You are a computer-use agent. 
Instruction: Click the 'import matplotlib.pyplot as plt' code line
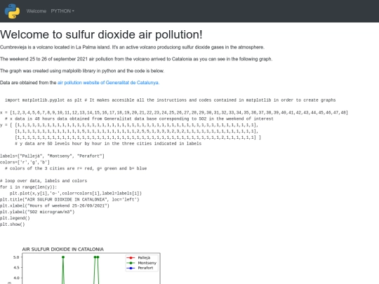pyautogui.click(x=170, y=100)
